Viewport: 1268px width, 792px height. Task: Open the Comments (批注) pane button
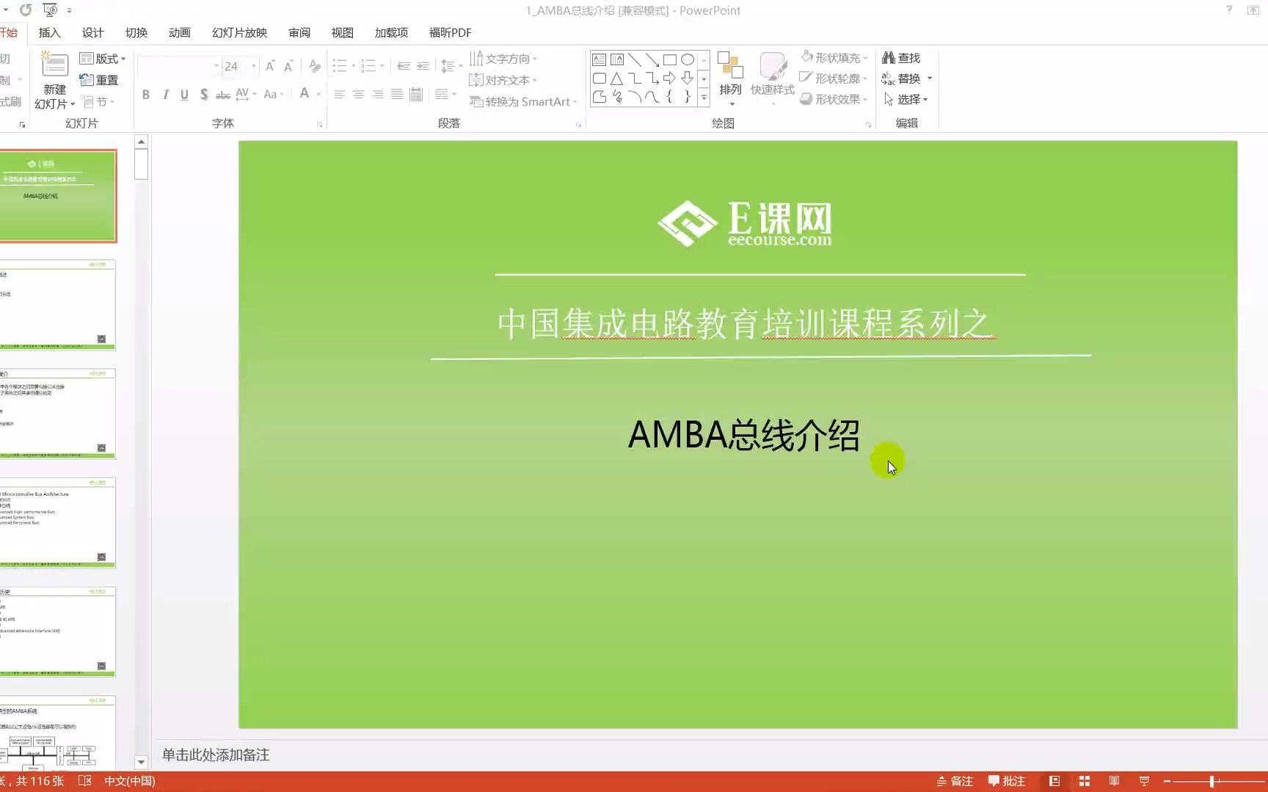tap(1007, 781)
